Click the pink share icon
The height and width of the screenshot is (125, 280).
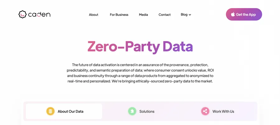pos(205,111)
